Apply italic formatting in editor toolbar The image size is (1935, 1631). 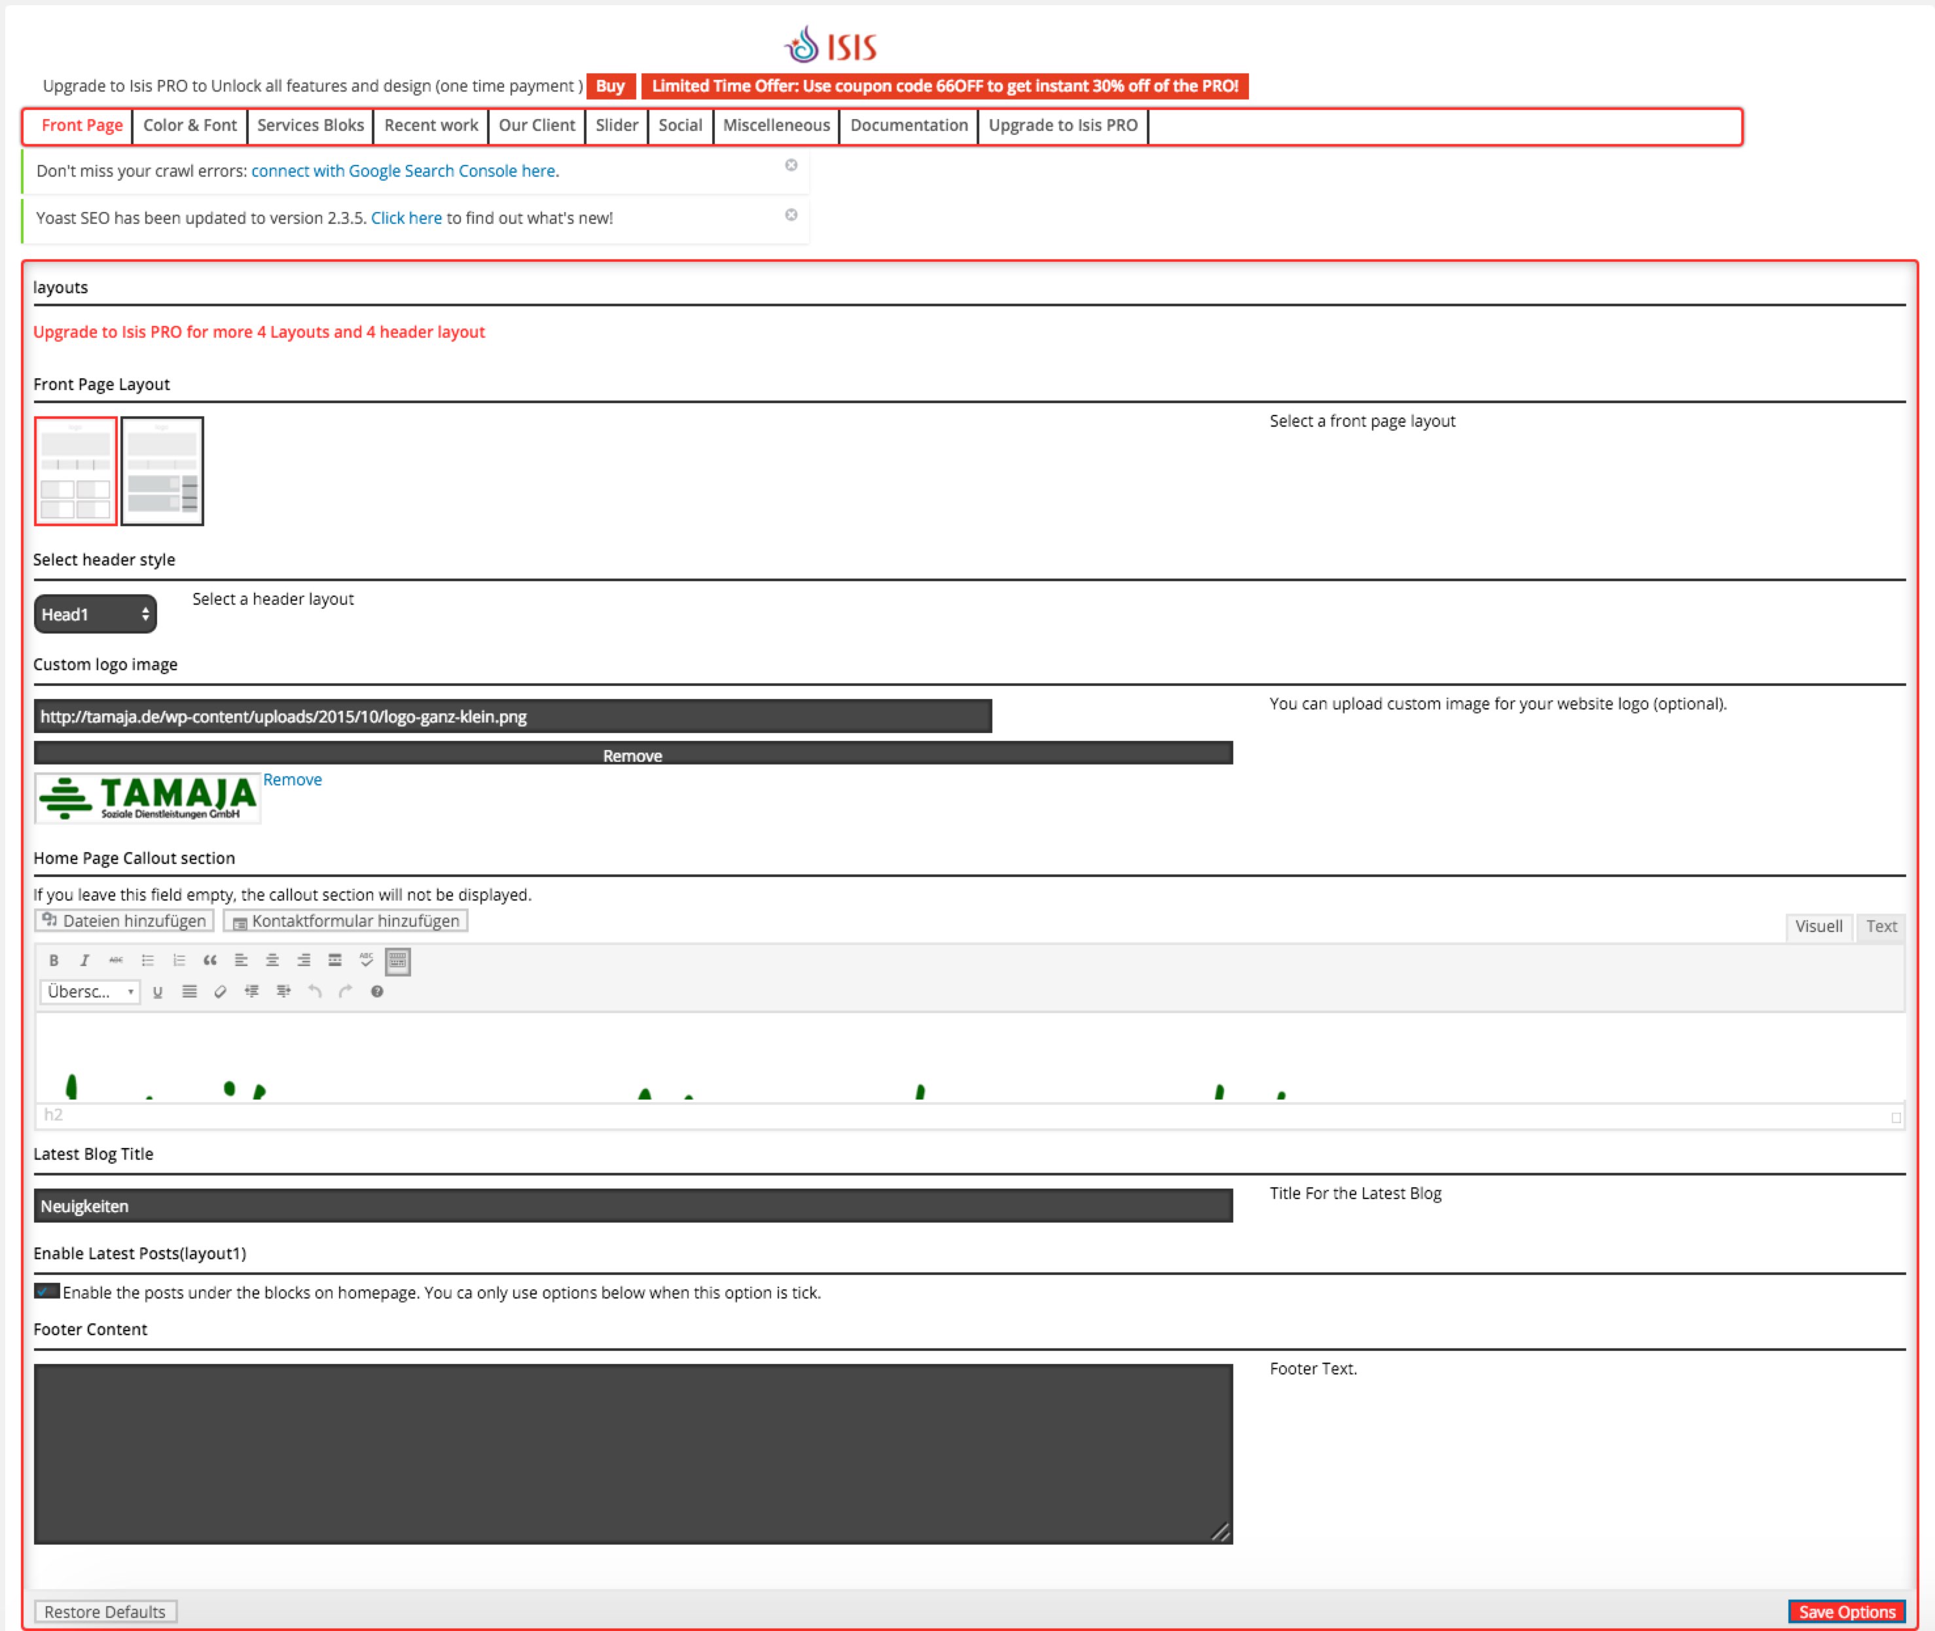[x=84, y=959]
